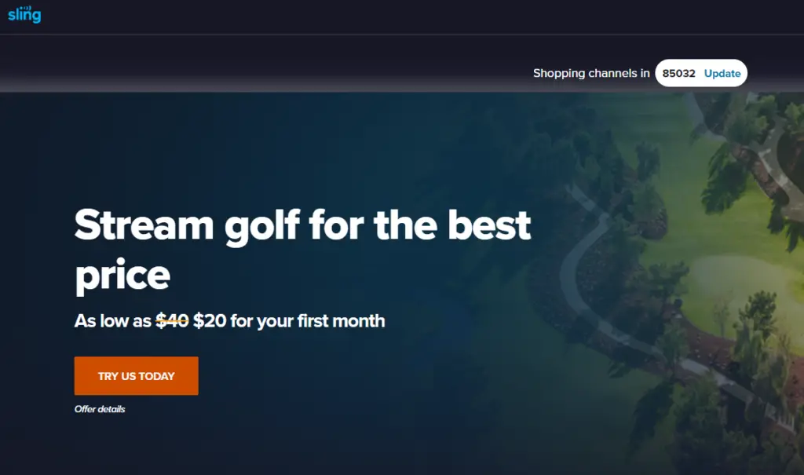Click the signal waves above the Sling wordmark
This screenshot has width=804, height=475.
(x=25, y=8)
